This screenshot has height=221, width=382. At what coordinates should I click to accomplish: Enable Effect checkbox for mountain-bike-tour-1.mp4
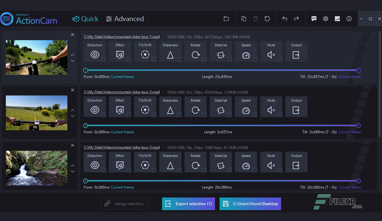(x=129, y=59)
